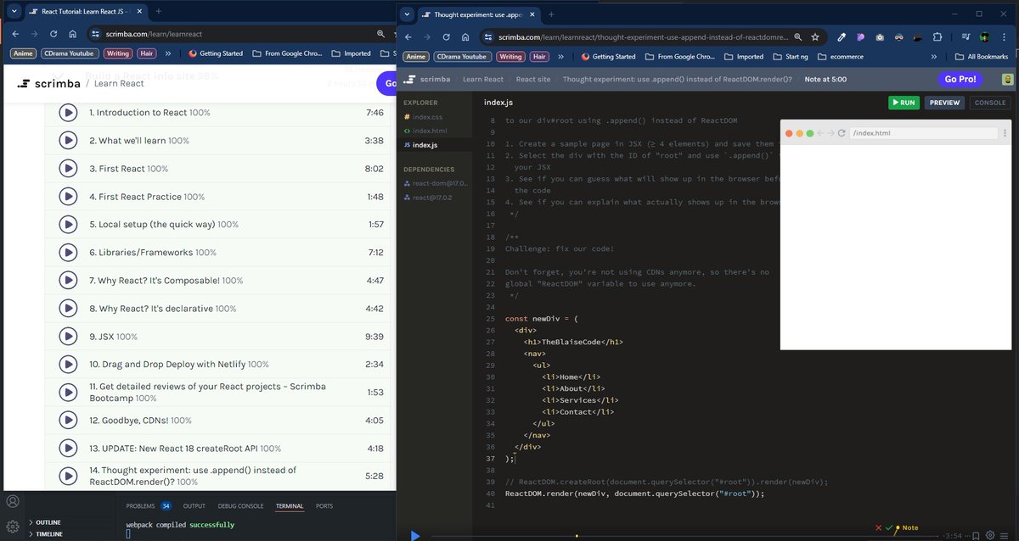Click the red X discard icon

click(x=878, y=527)
